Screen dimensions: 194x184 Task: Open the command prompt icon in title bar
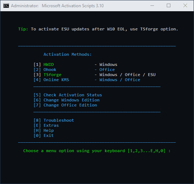pyautogui.click(x=6, y=6)
